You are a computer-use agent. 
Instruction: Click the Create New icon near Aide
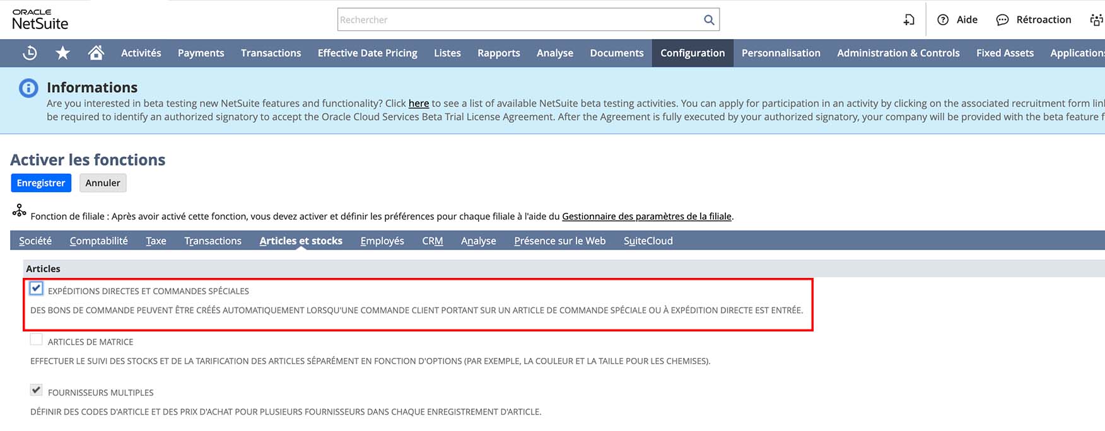click(x=908, y=20)
